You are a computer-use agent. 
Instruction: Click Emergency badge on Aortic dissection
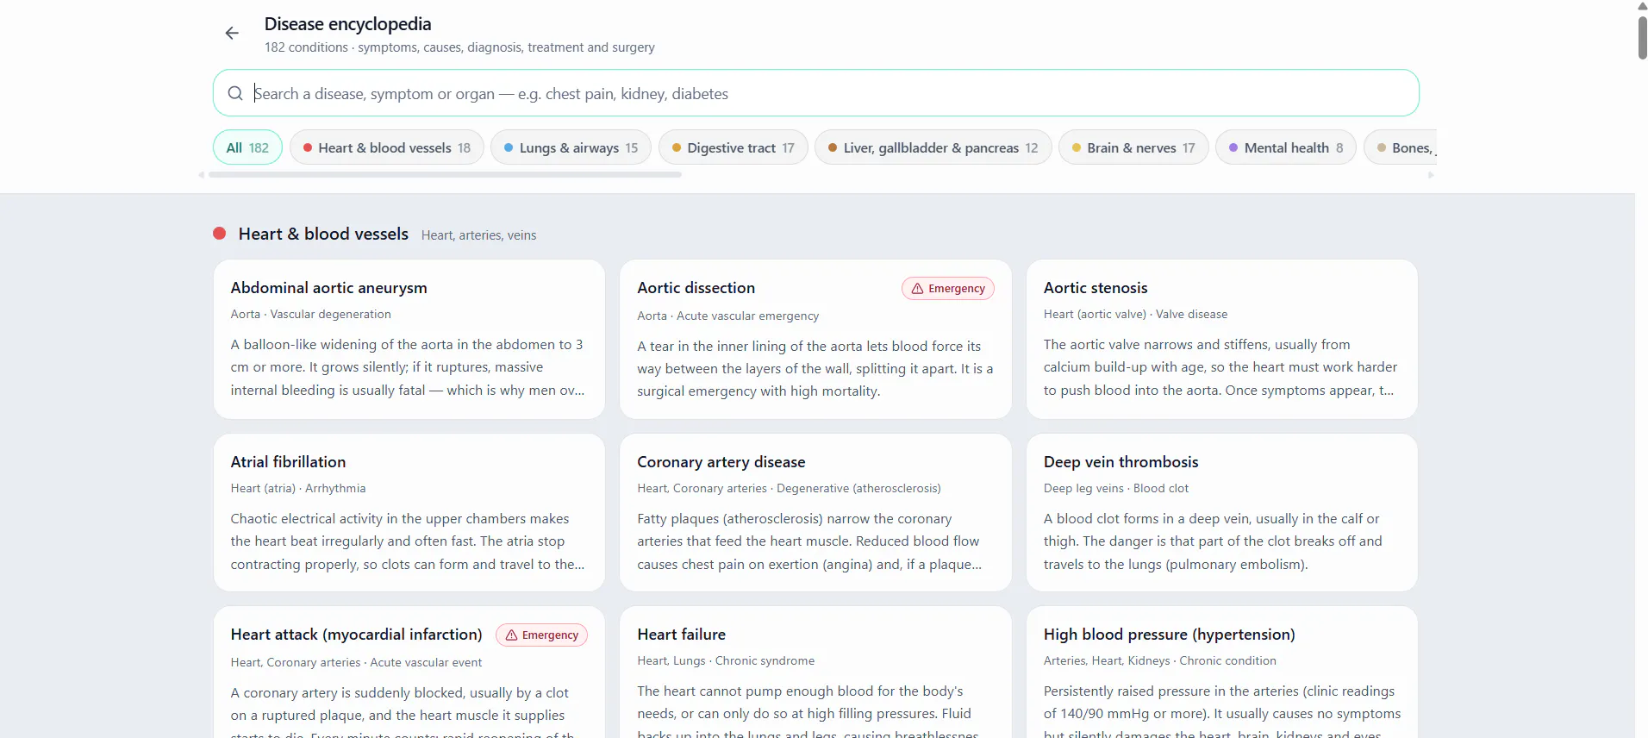pyautogui.click(x=948, y=289)
